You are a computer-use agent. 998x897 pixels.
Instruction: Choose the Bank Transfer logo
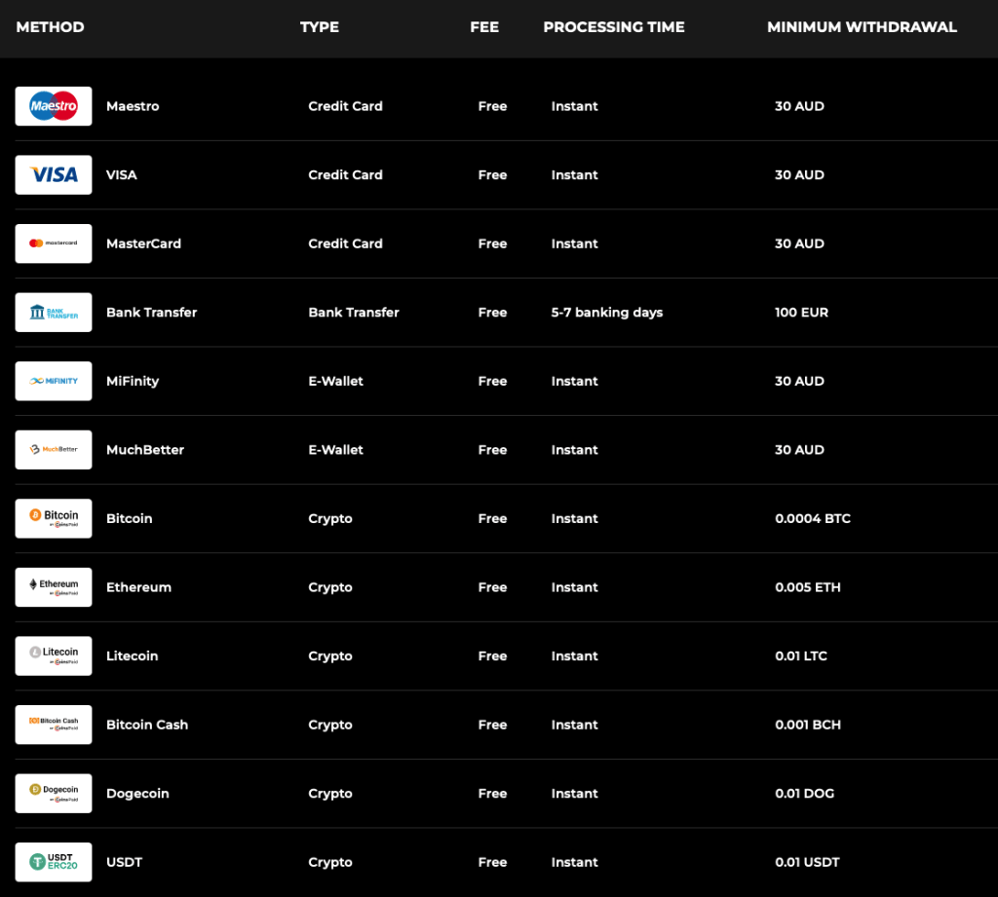click(x=54, y=313)
